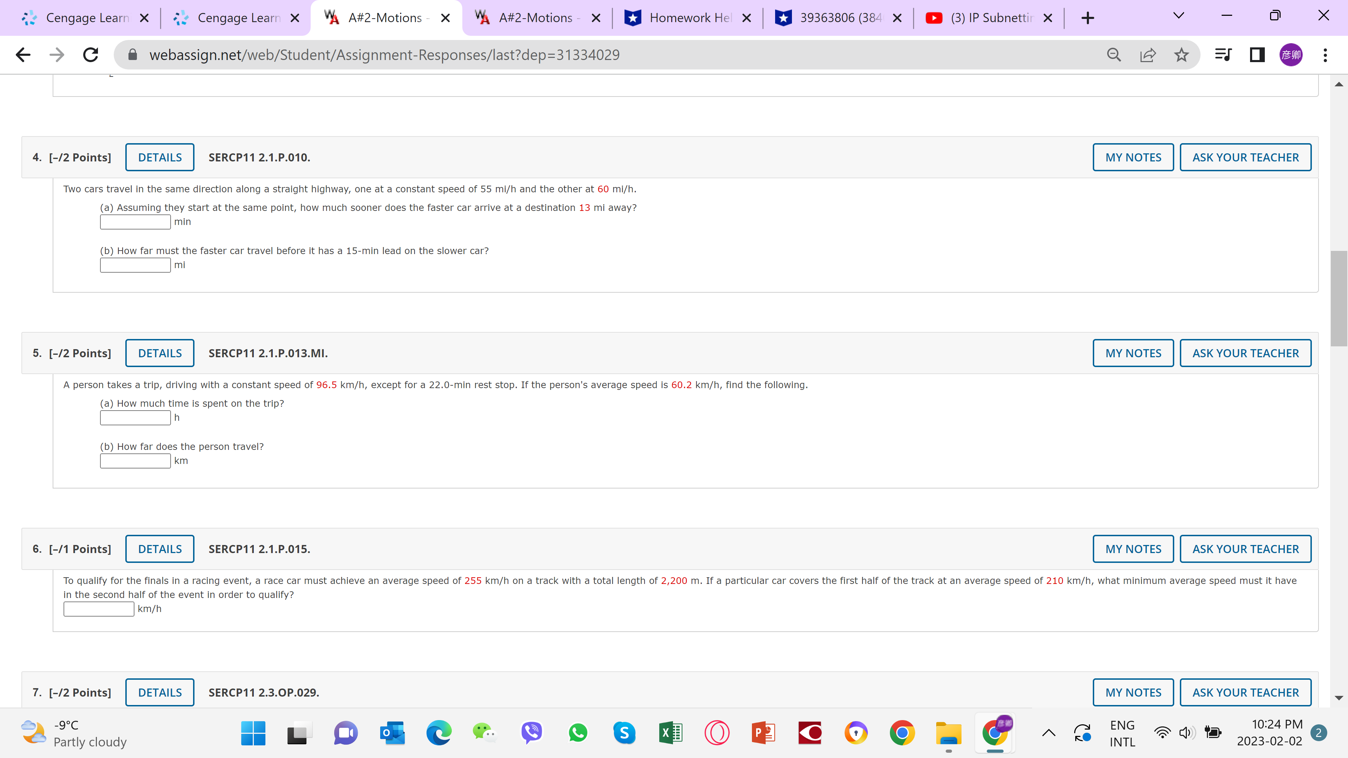Viewport: 1348px width, 758px height.
Task: Show hidden system tray icons
Action: [1049, 733]
